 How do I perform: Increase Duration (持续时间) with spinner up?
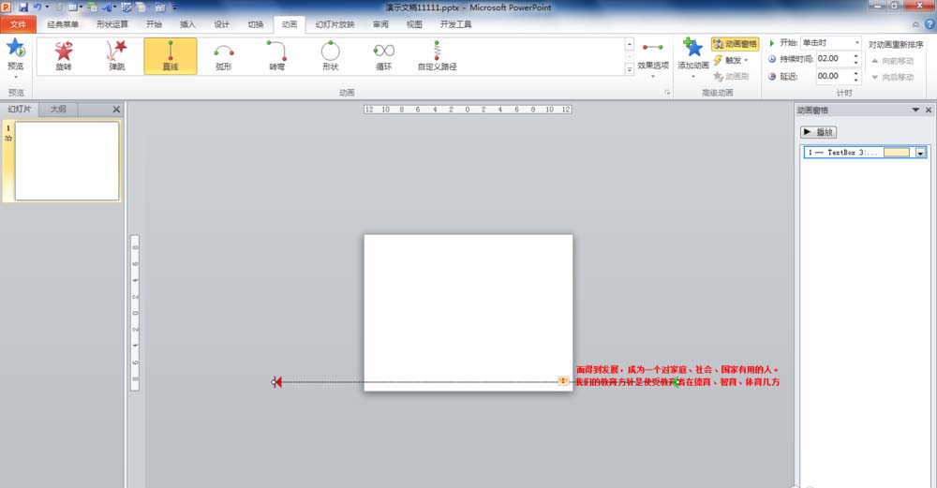click(x=855, y=55)
